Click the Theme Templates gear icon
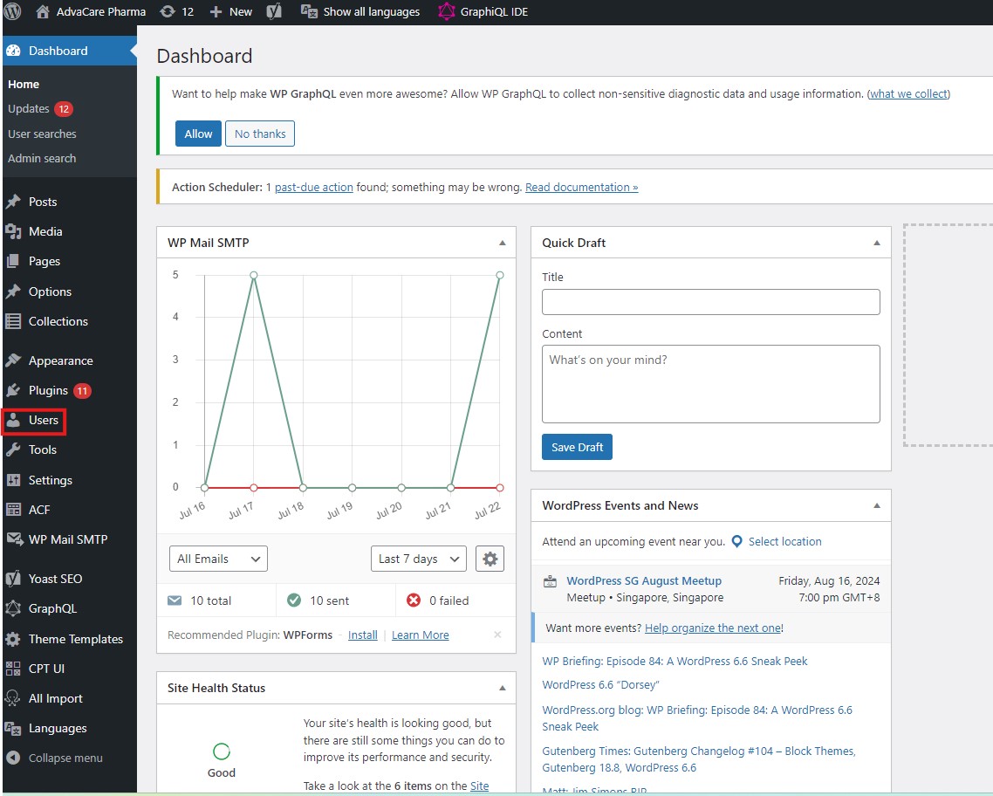The image size is (993, 796). [13, 639]
